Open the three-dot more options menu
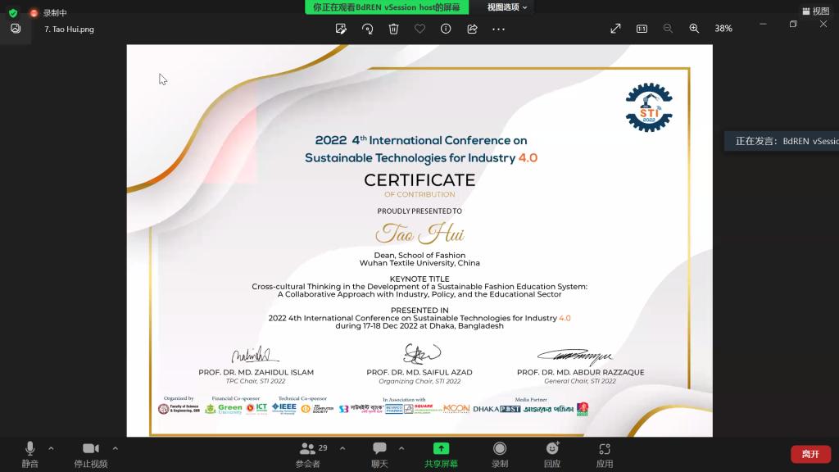This screenshot has height=472, width=839. click(x=498, y=29)
